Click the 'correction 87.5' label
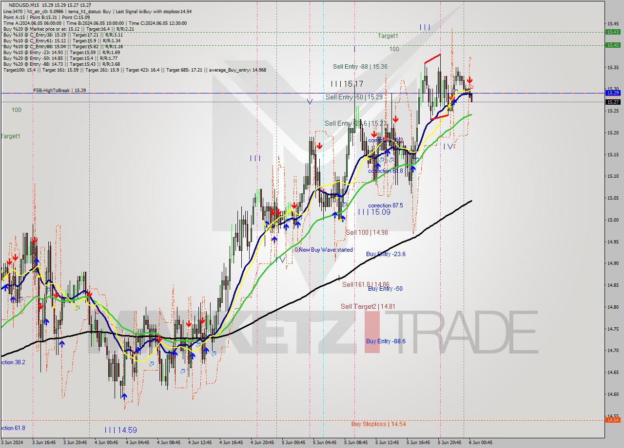This screenshot has width=624, height=448. (385, 205)
